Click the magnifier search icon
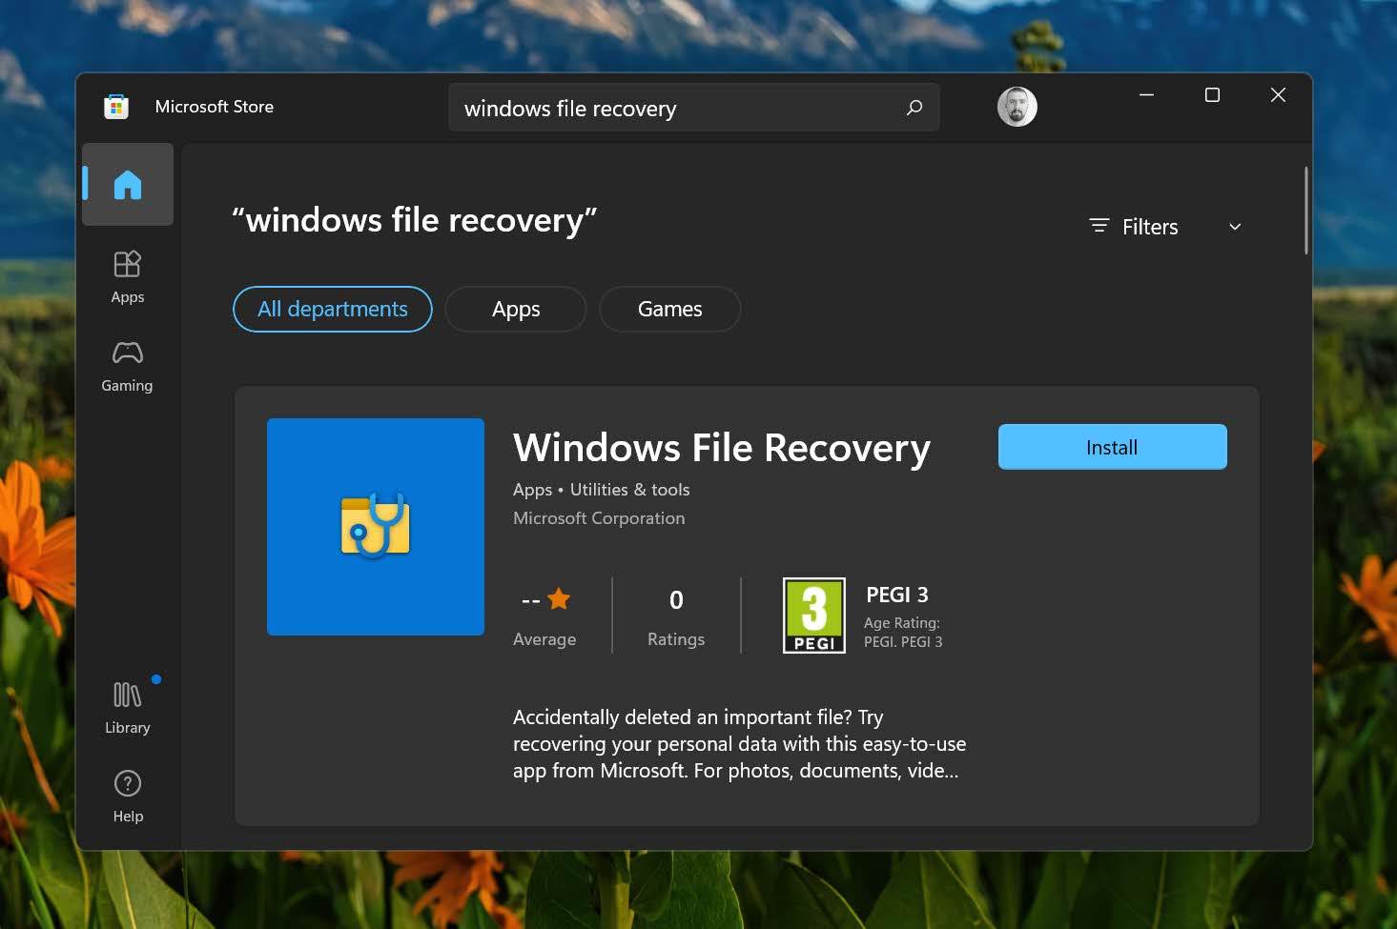Screen dimensions: 1397x929 tap(914, 108)
